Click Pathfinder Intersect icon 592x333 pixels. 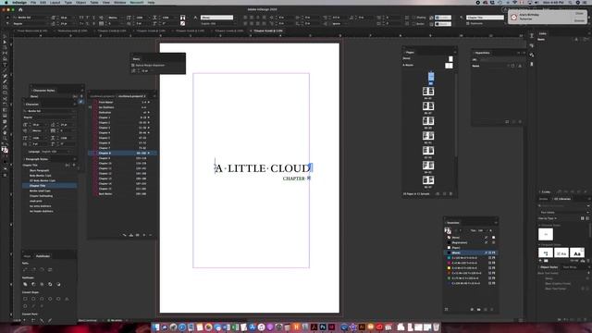pos(42,284)
